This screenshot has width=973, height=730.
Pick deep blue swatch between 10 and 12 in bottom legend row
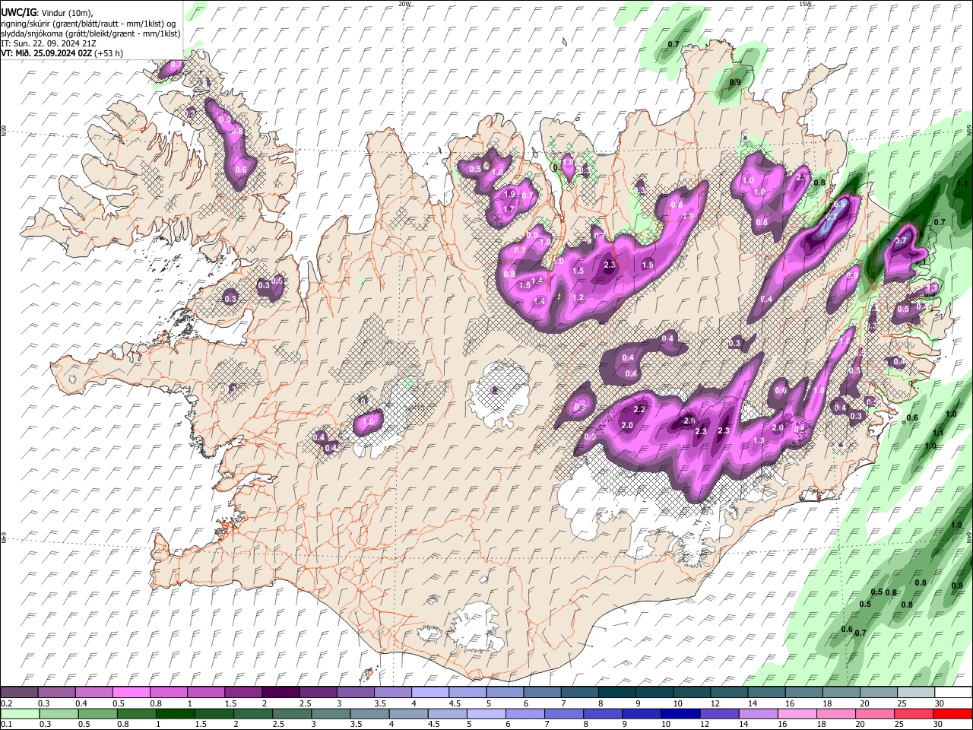[x=680, y=713]
